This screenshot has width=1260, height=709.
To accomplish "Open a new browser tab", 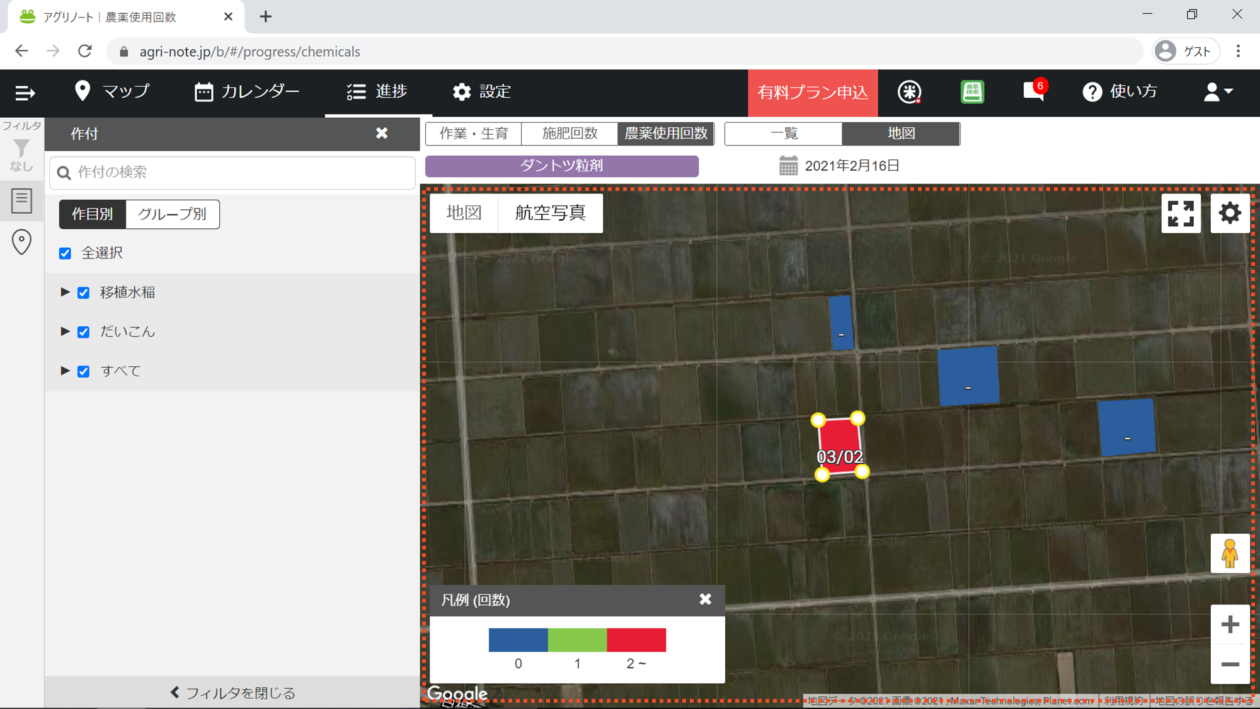I will tap(266, 16).
